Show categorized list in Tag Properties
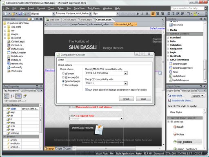 [x=7, y=96]
